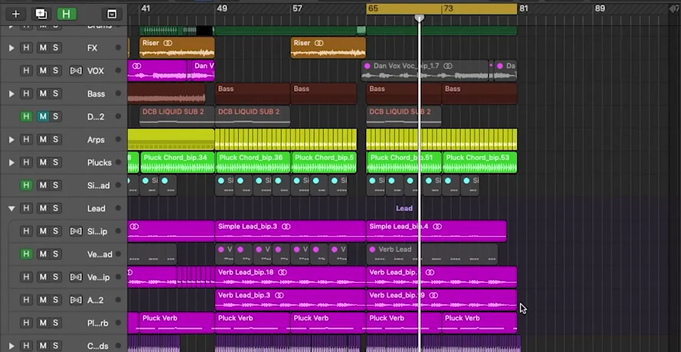681x352 pixels.
Task: Select the Arps track name
Action: 96,139
